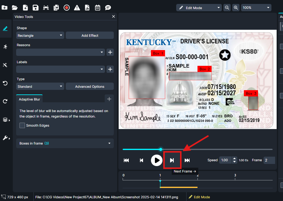Open the Shape Rectangle dropdown
283x201 pixels.
40,36
